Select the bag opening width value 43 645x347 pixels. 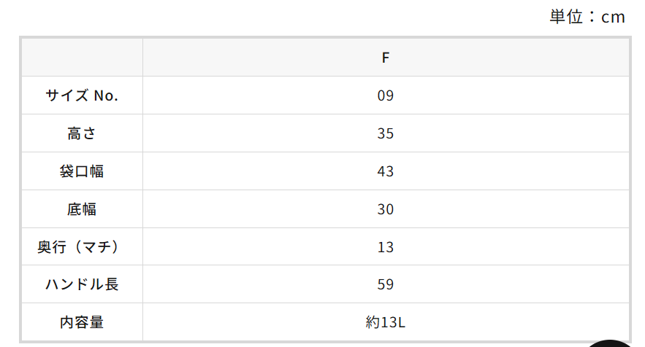386,171
